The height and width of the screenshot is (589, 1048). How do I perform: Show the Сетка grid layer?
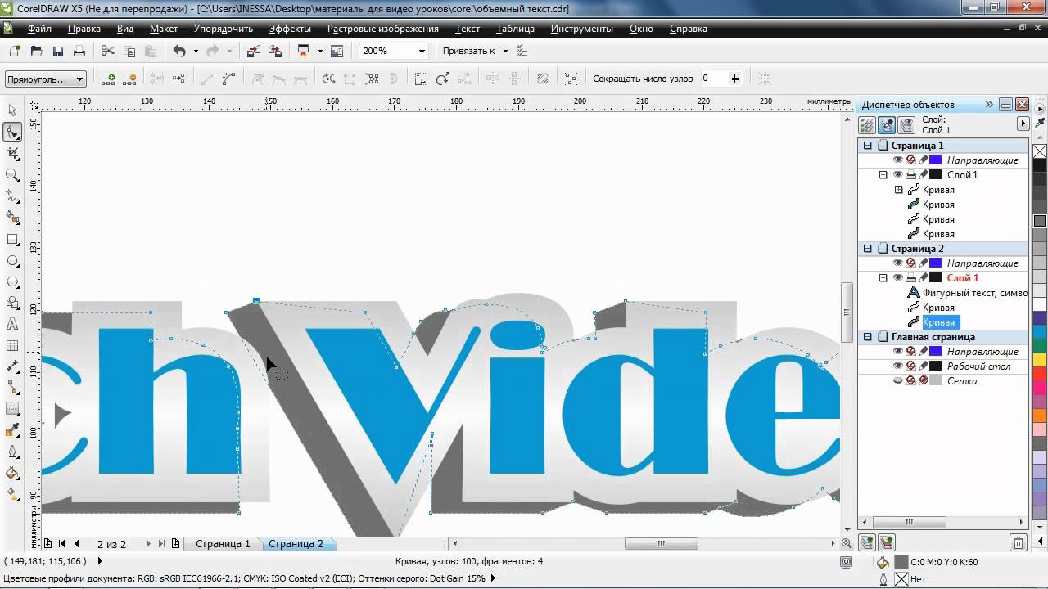pyautogui.click(x=897, y=381)
